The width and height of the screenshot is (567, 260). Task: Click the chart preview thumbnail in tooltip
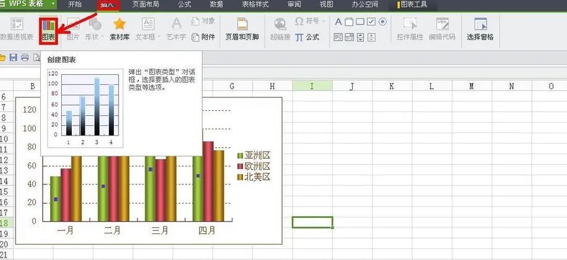pos(85,108)
